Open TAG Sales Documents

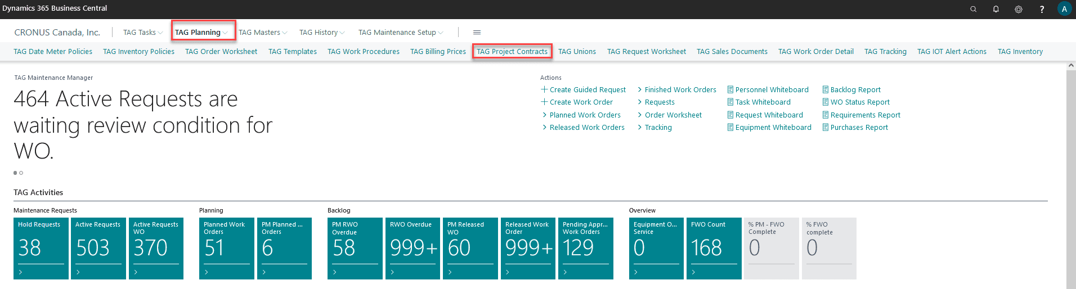pos(732,51)
